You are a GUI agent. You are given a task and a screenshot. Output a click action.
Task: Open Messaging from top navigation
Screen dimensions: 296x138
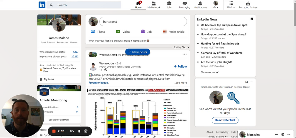(185, 5)
